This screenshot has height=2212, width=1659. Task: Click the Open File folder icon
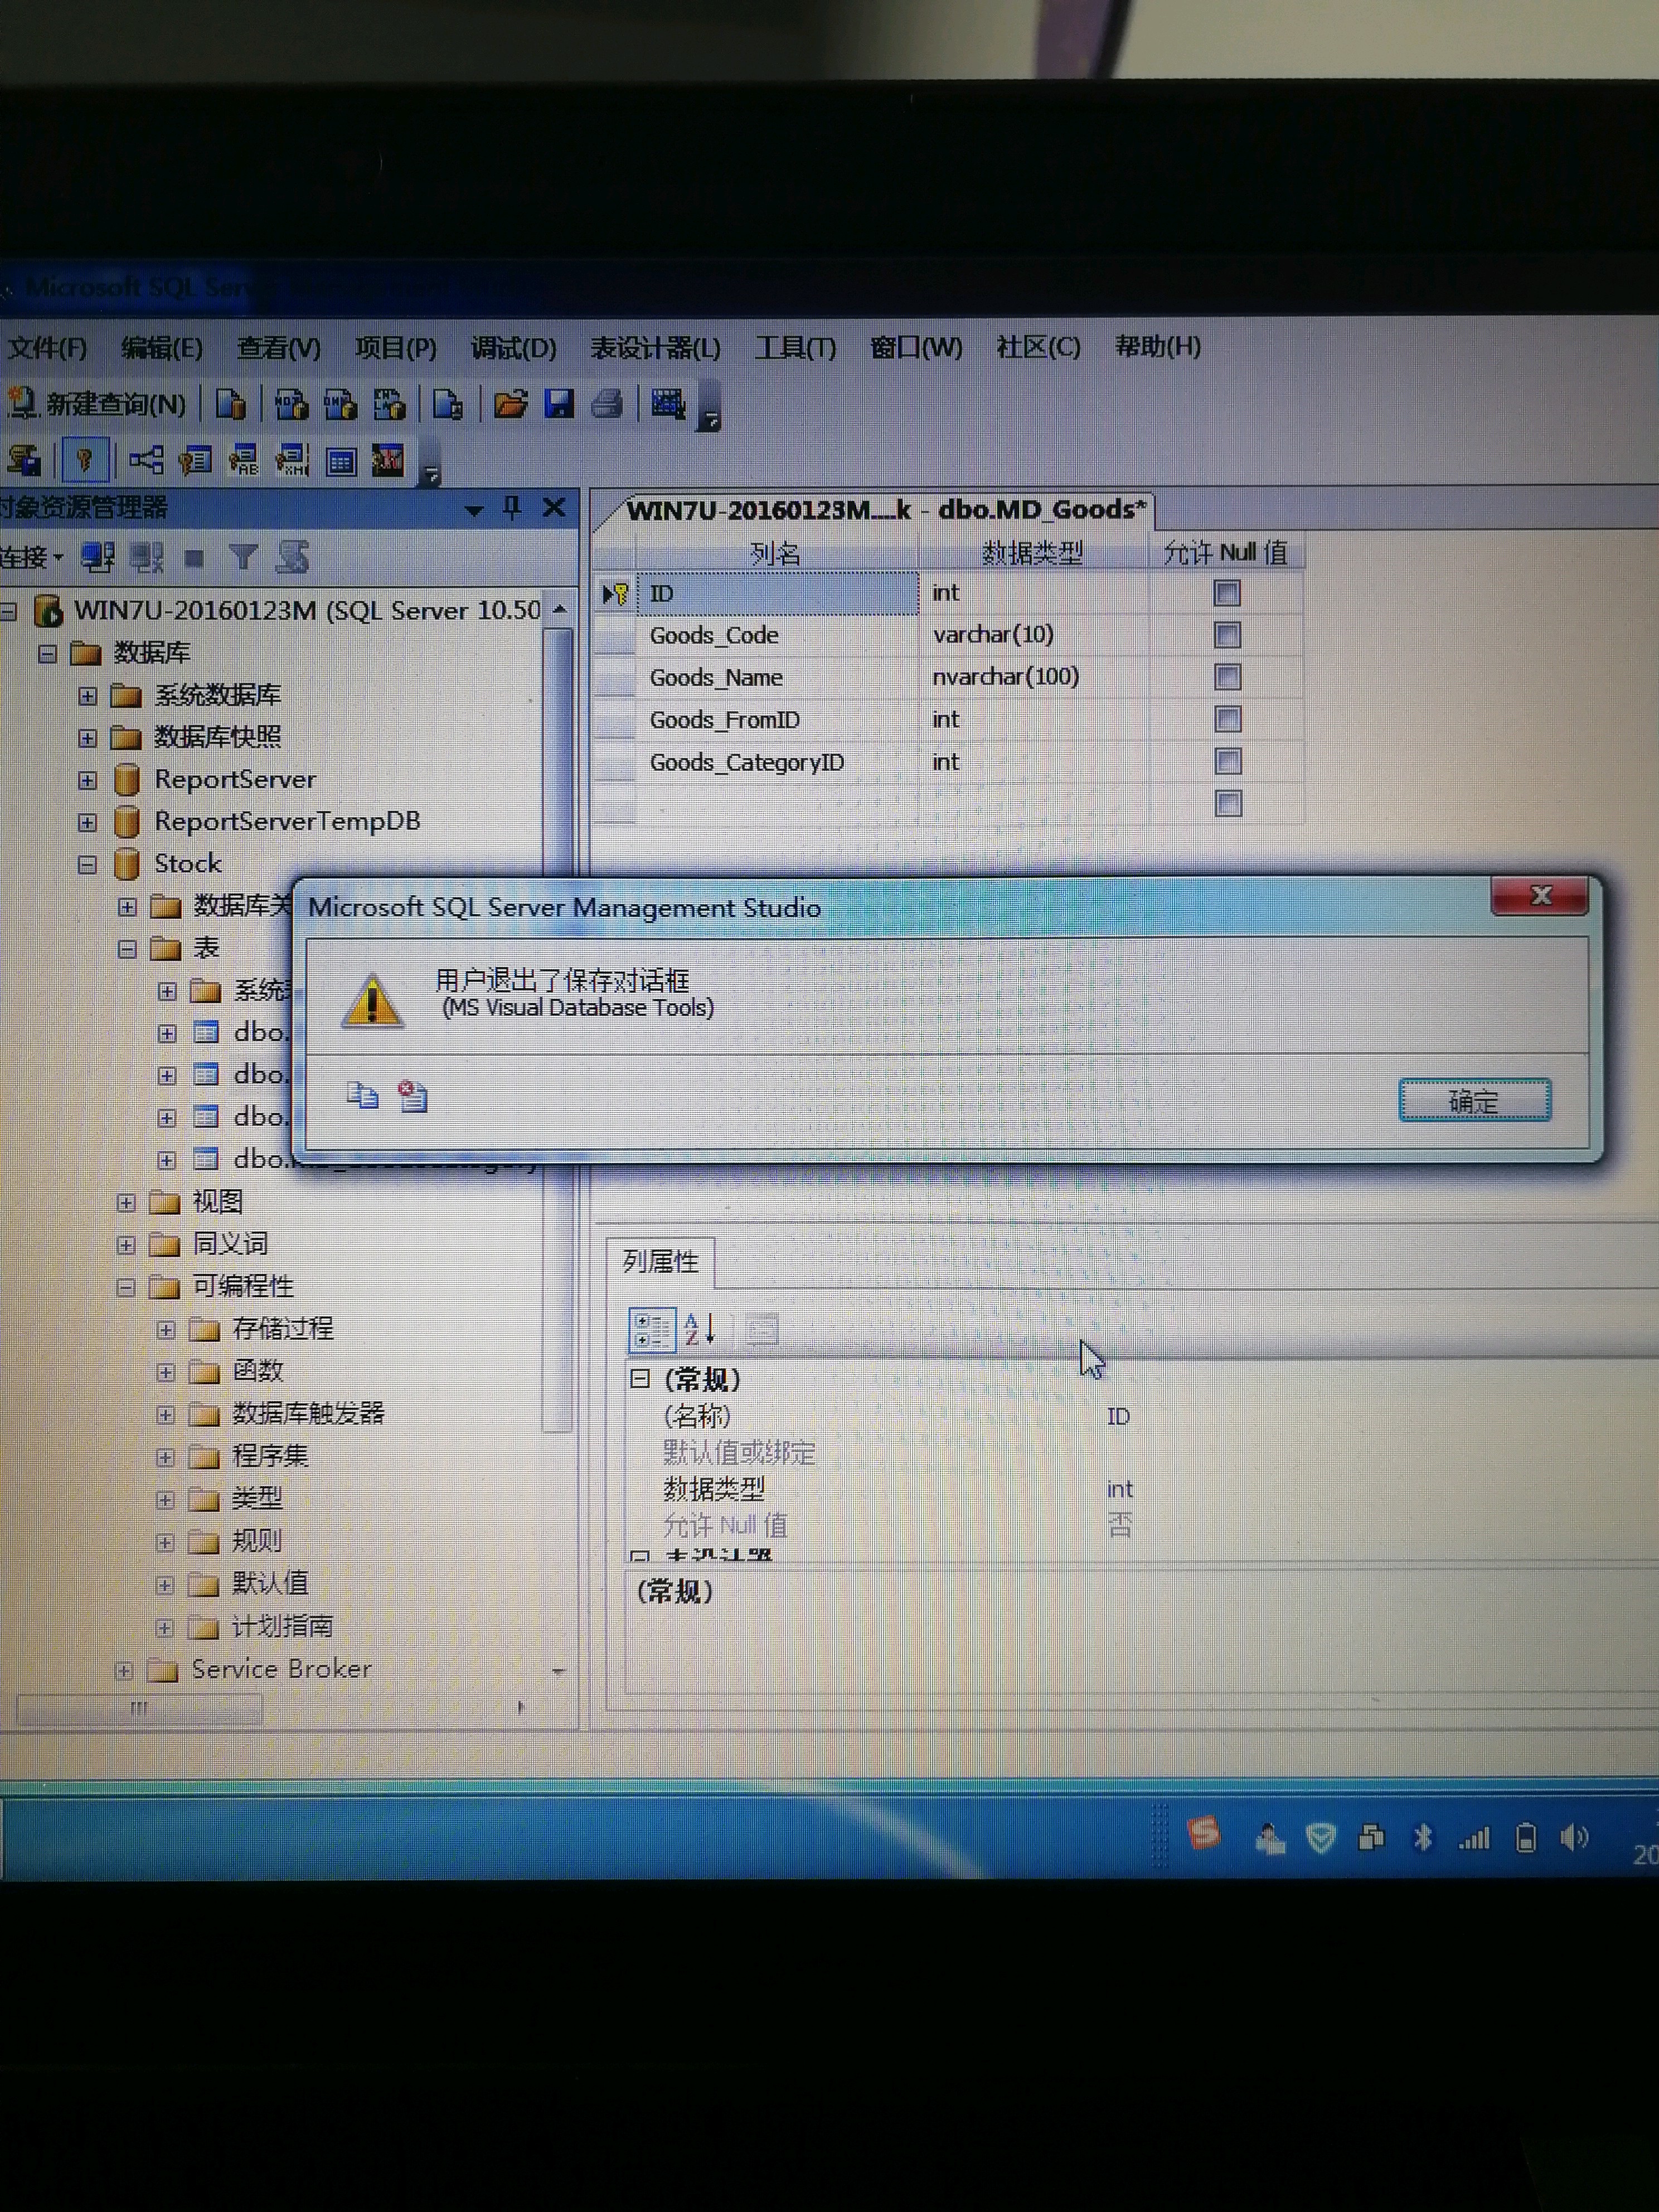point(510,405)
